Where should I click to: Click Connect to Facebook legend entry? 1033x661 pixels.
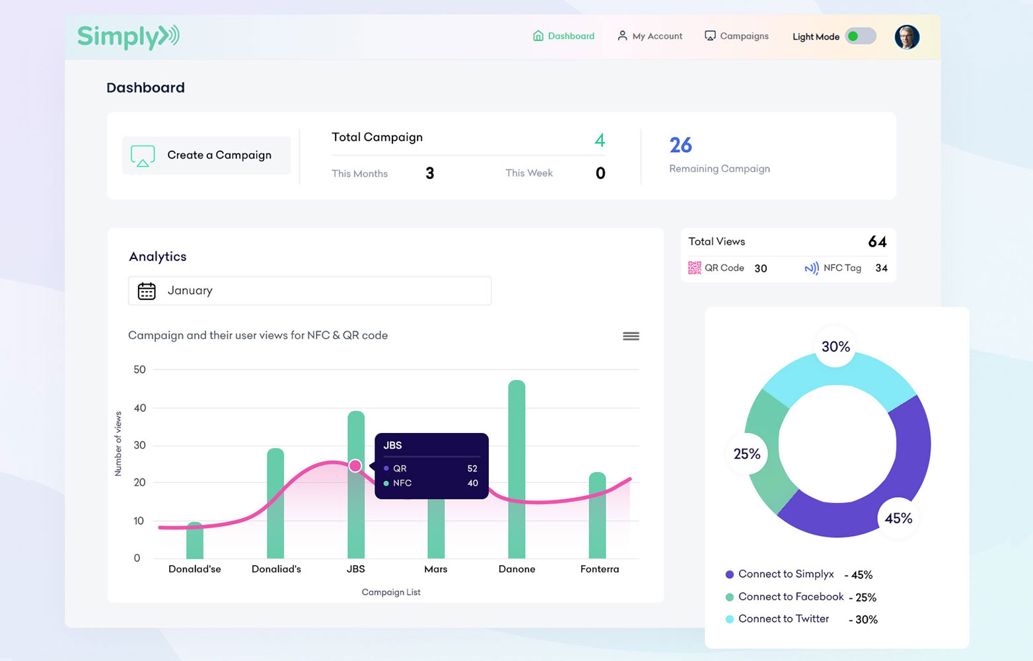click(x=801, y=597)
